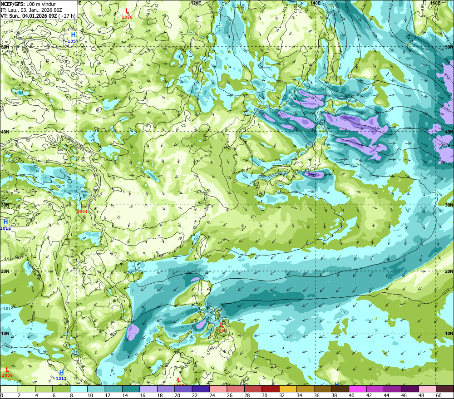The width and height of the screenshot is (454, 399).
Task: Pick the legend swatch between 10 and 12
Action: click(x=96, y=389)
